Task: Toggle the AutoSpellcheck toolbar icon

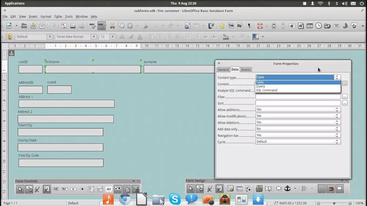Action: tap(101, 26)
